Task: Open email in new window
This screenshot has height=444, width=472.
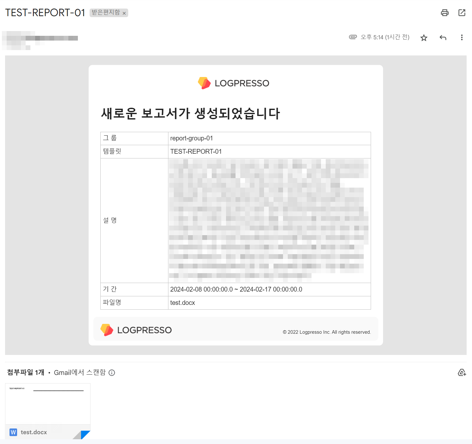Action: (462, 13)
